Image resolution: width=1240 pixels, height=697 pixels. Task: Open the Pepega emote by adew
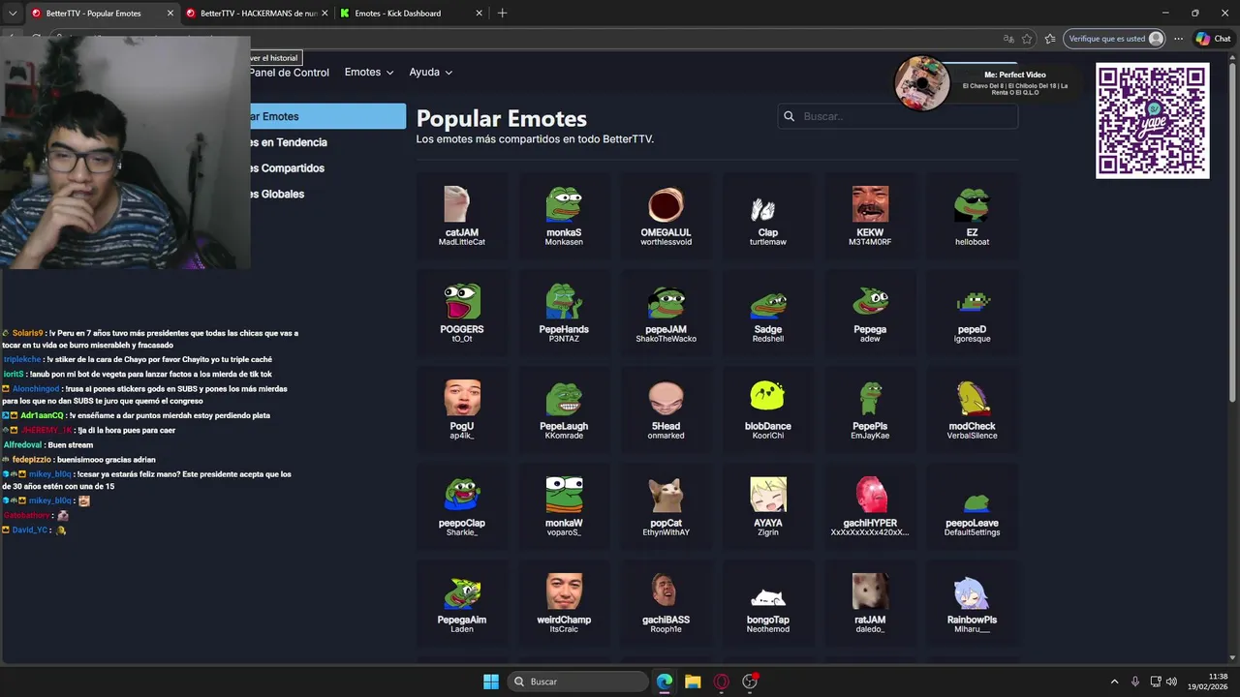click(870, 312)
